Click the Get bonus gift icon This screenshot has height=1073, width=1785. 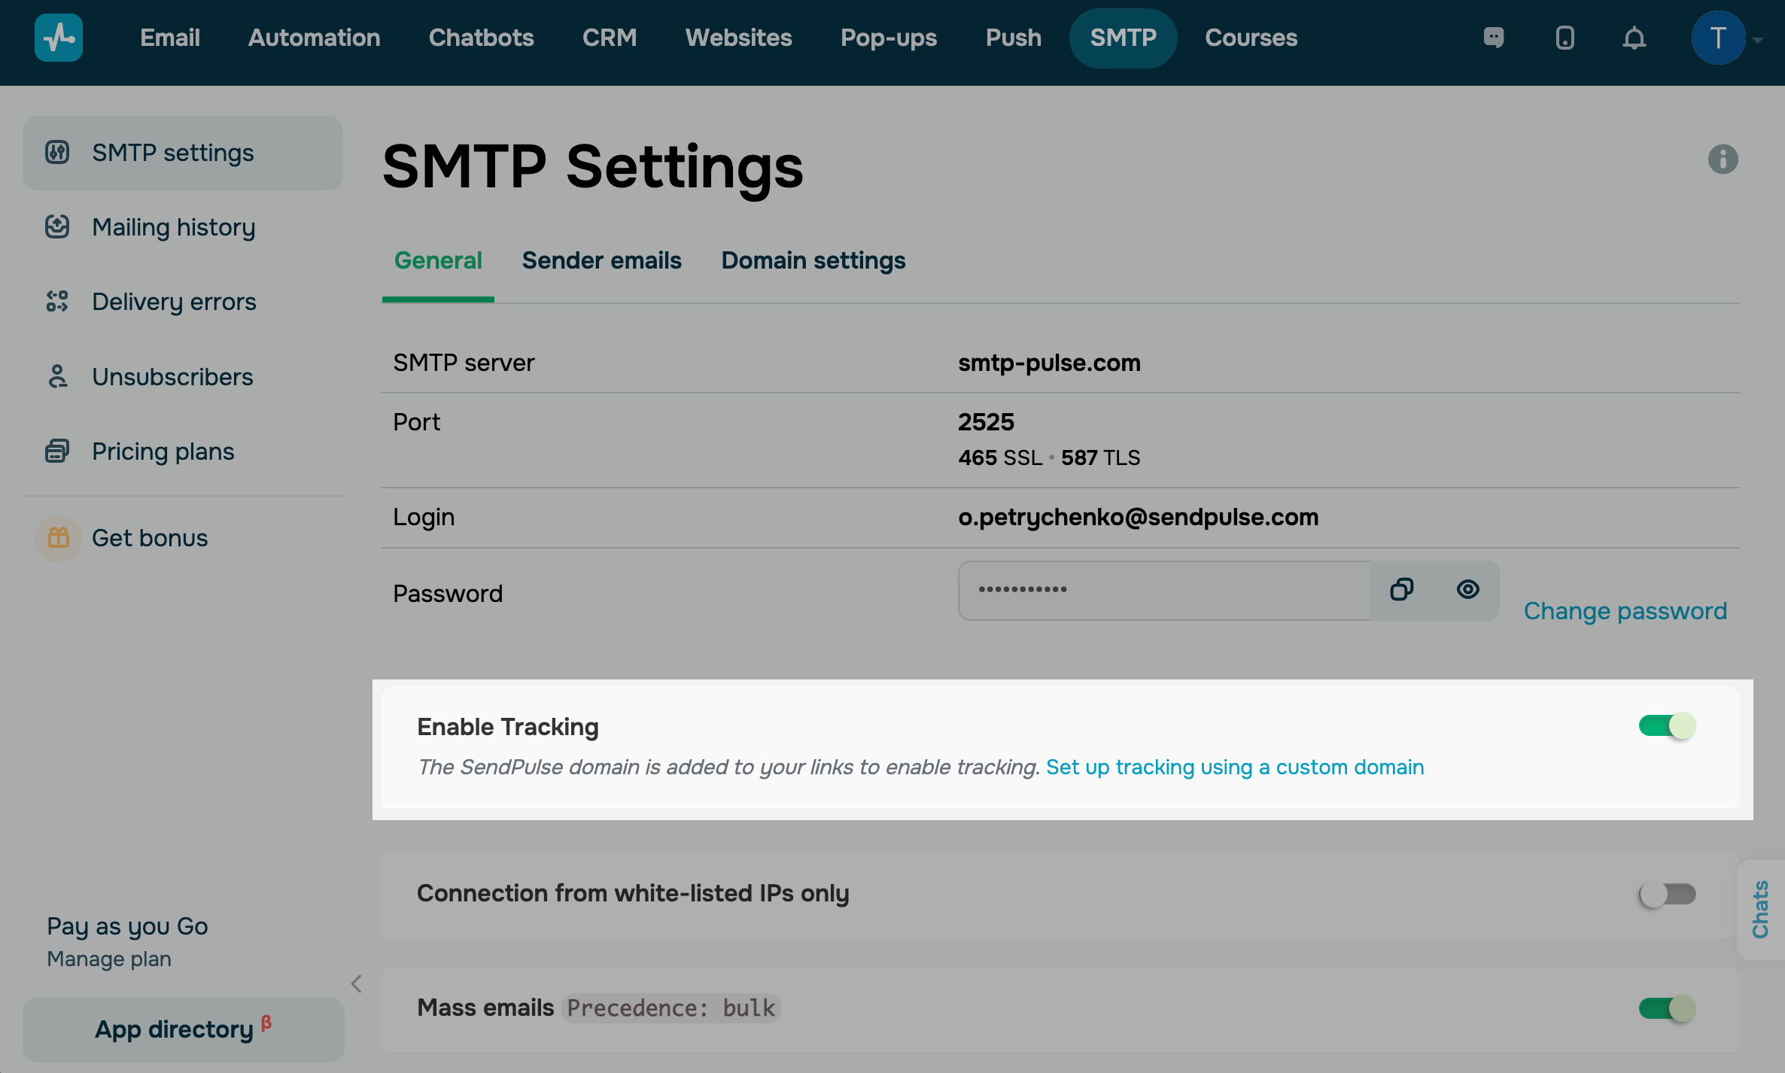pos(59,538)
